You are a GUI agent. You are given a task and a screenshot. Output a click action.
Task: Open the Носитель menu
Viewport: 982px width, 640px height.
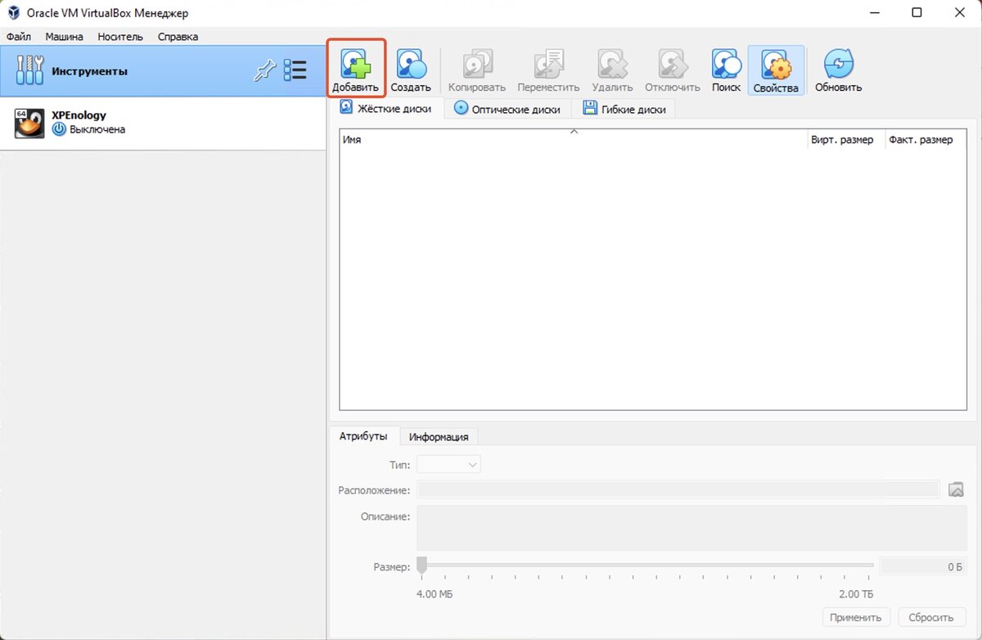[x=120, y=37]
